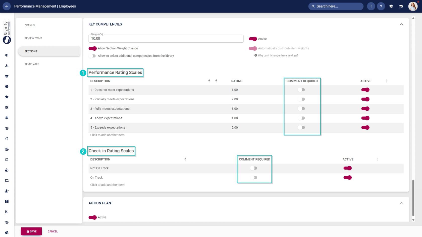This screenshot has height=237, width=422.
Task: Click the back arrow in the header
Action: click(7, 6)
